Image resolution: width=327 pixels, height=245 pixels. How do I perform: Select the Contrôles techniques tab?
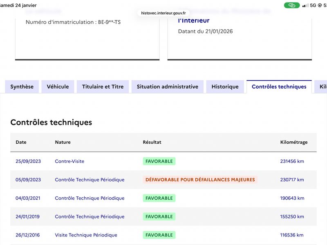[279, 87]
